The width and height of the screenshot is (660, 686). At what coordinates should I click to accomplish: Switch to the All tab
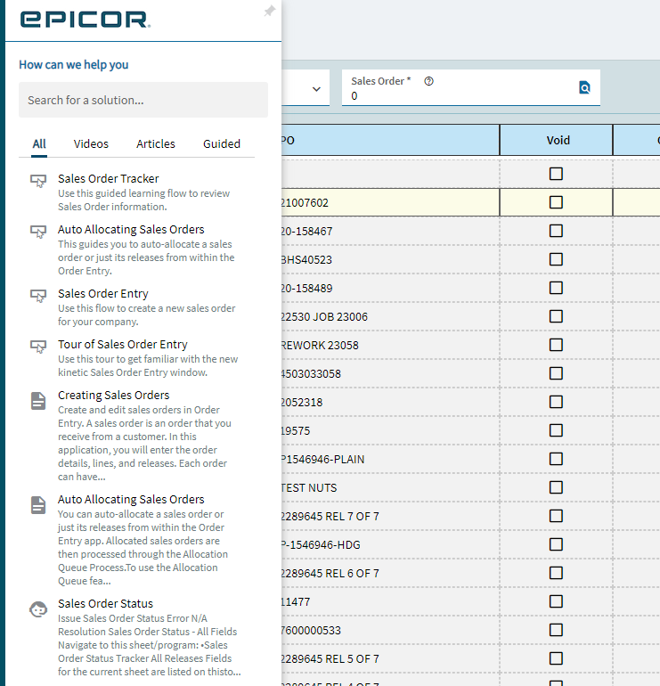39,144
